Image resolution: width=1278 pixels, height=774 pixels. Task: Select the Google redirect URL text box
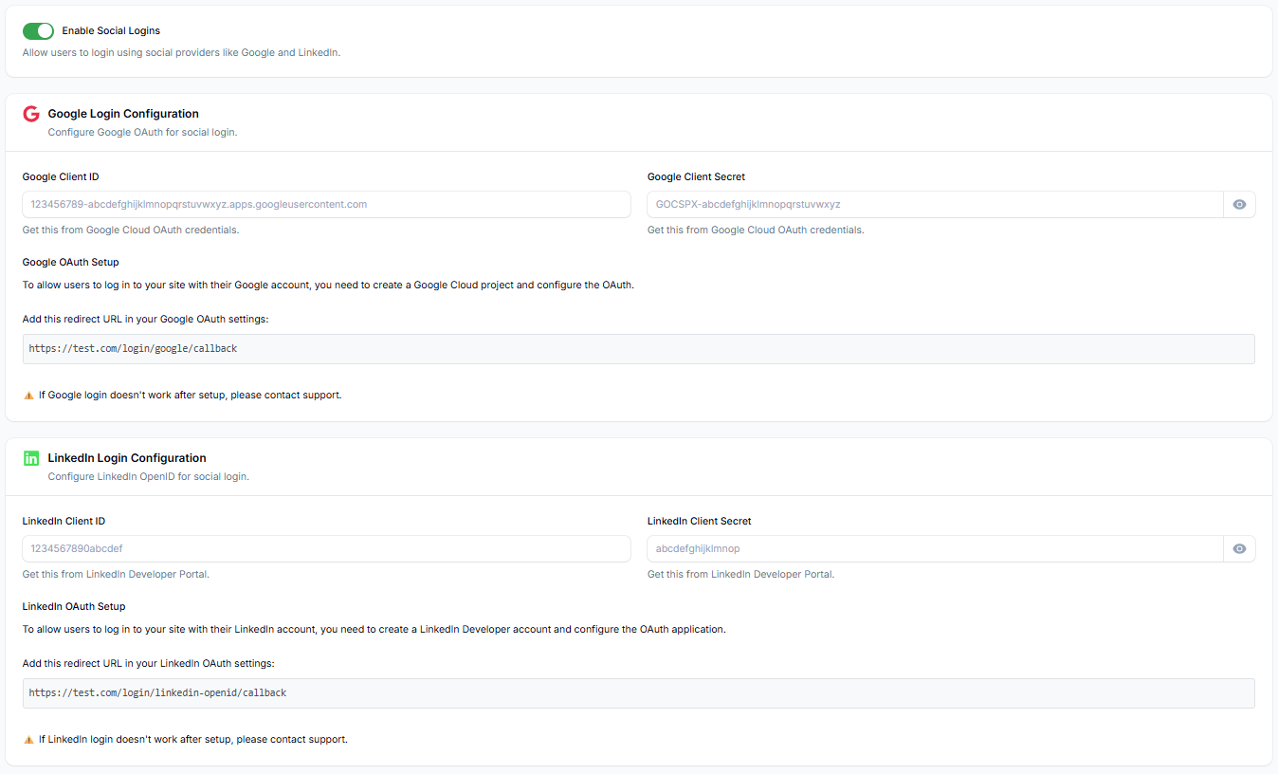point(638,348)
